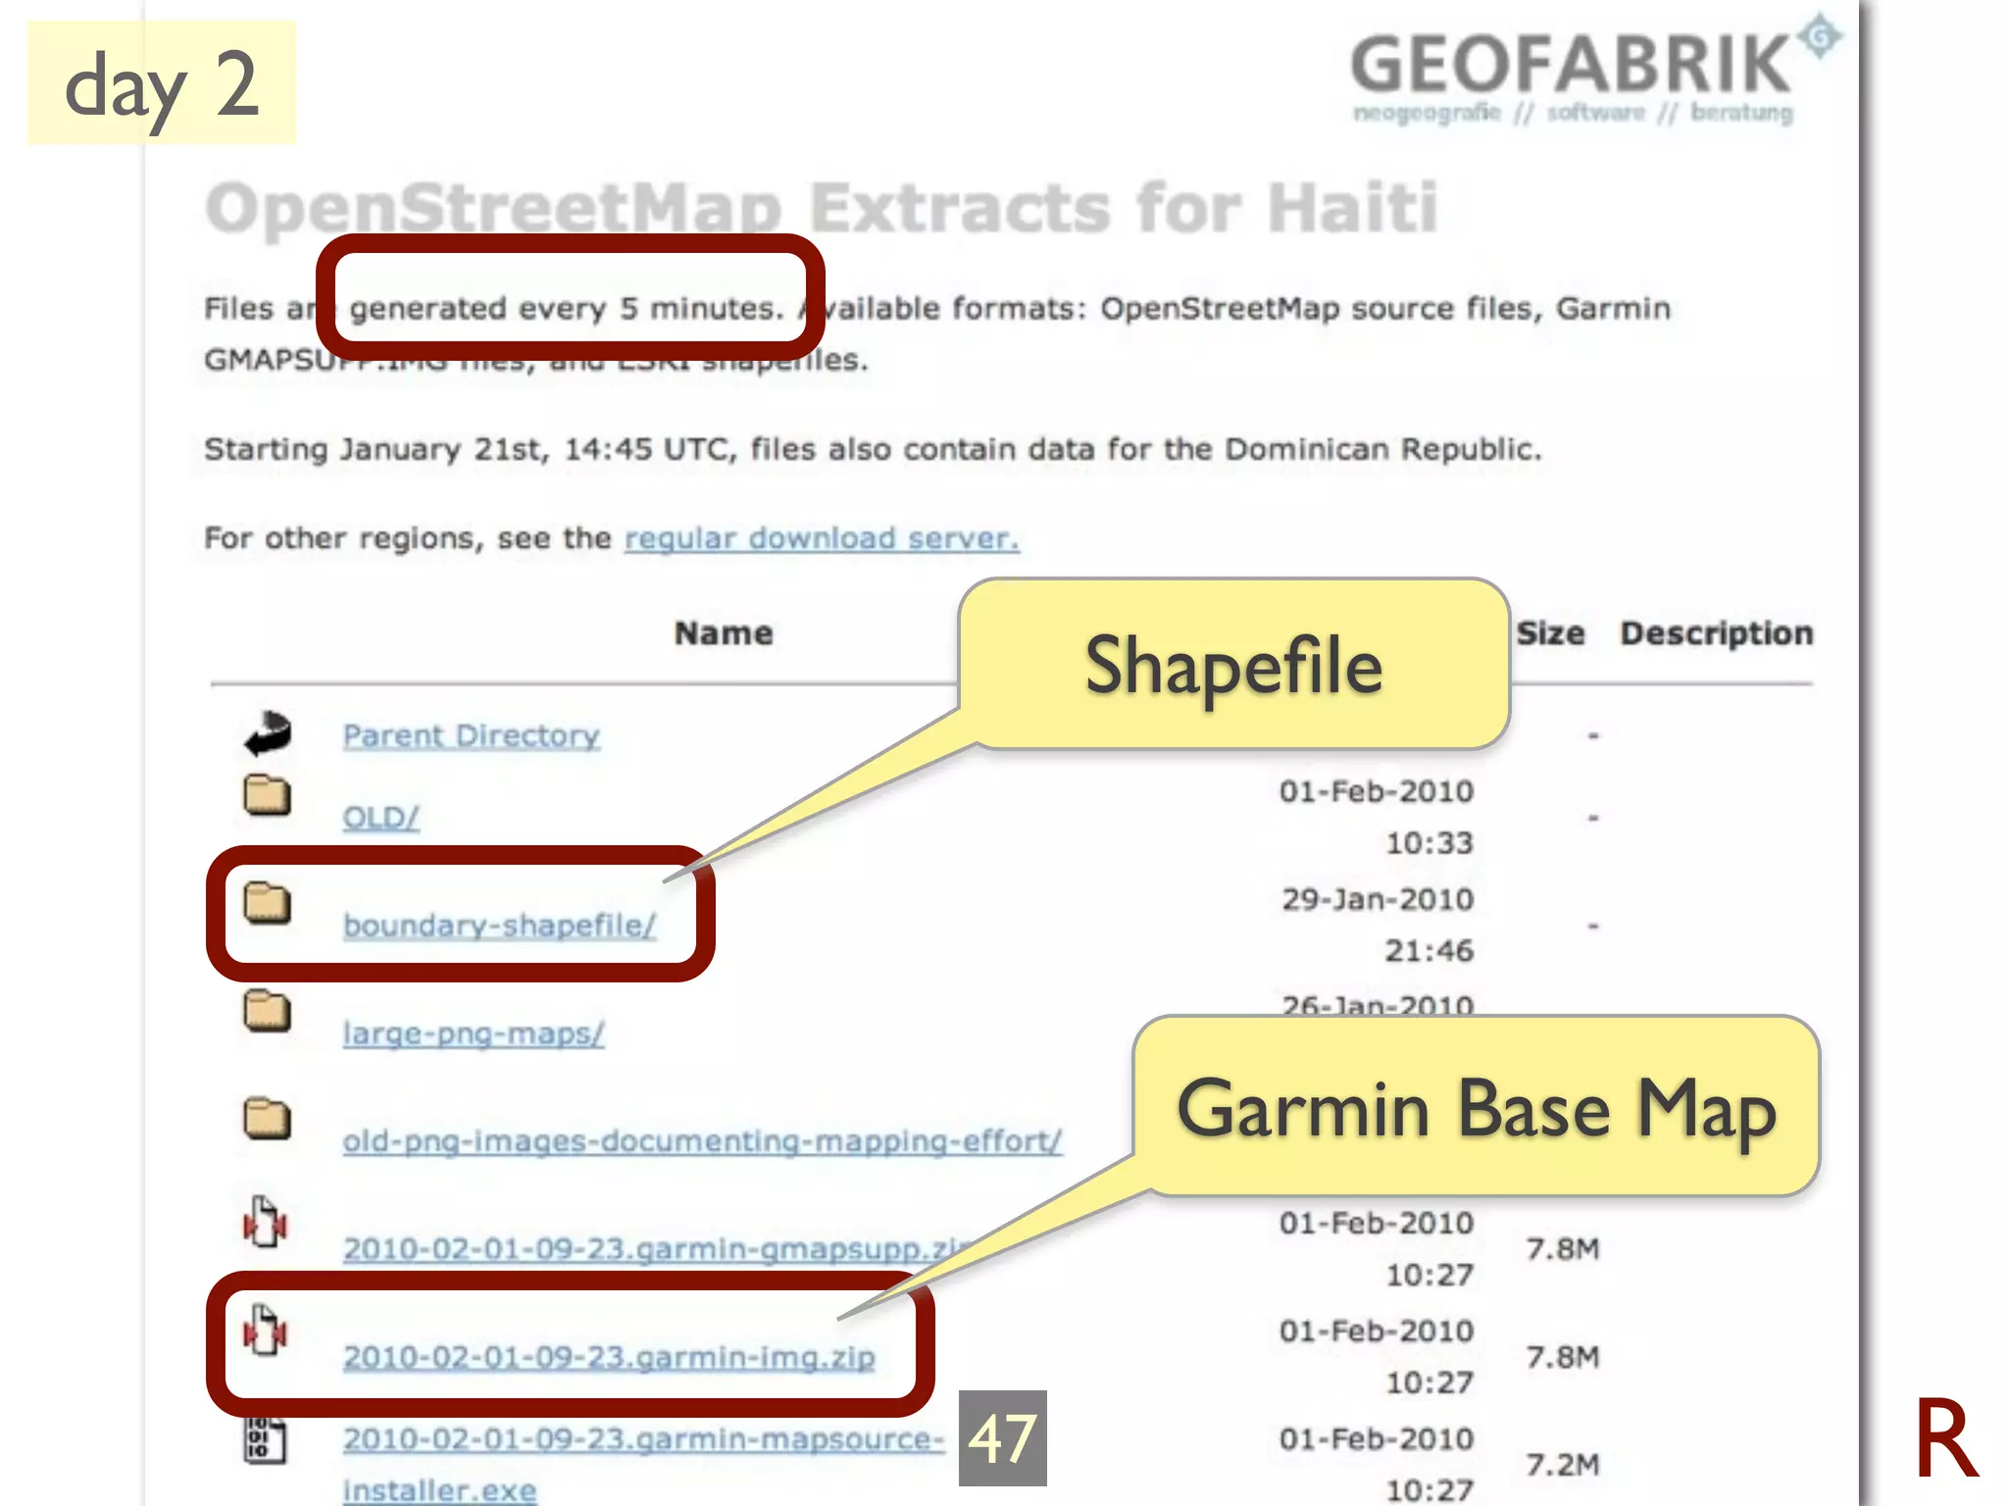
Task: Download the garmin-mapsource-installer.exe file
Action: (642, 1463)
